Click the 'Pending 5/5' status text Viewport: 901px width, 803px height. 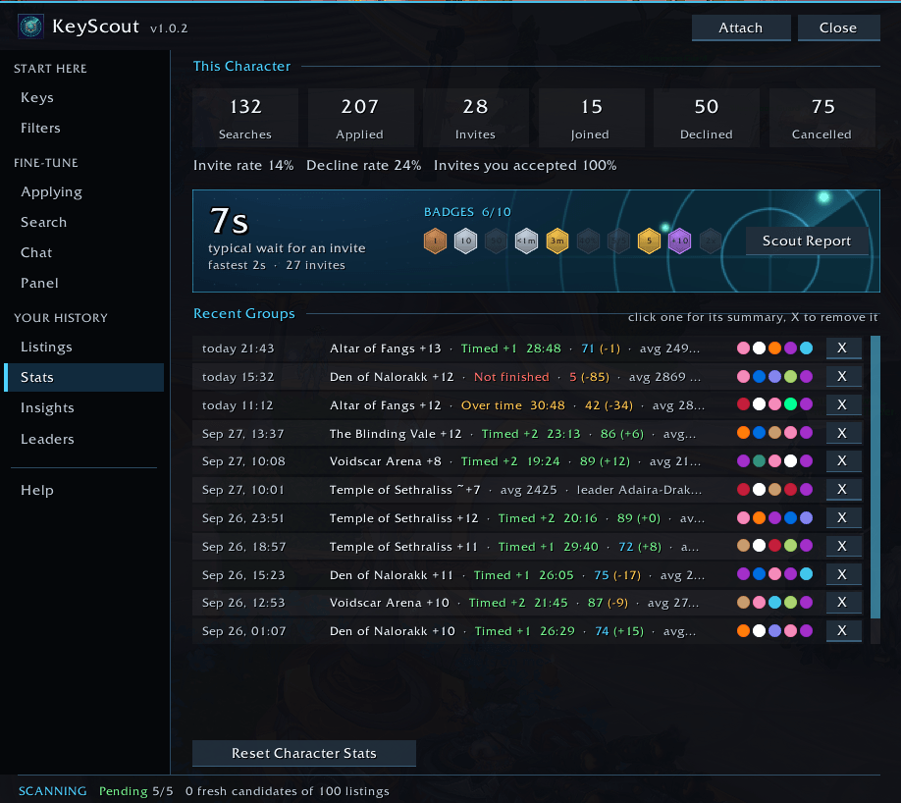coord(135,791)
